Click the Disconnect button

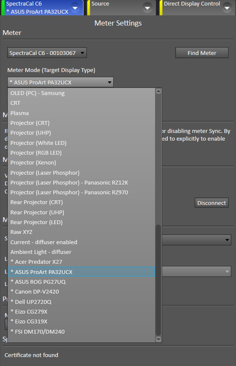(211, 203)
